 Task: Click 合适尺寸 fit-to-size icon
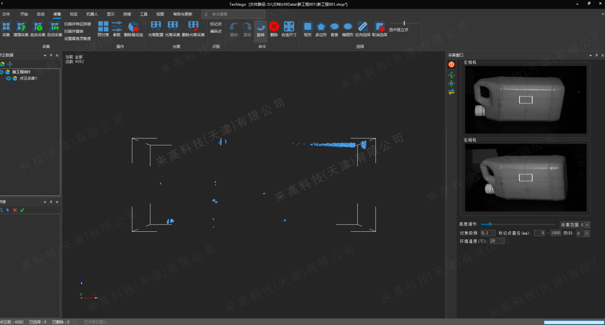click(x=289, y=26)
